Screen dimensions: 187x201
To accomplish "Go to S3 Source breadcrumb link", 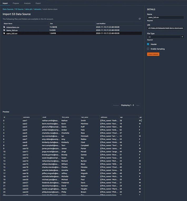I will 19,9.
